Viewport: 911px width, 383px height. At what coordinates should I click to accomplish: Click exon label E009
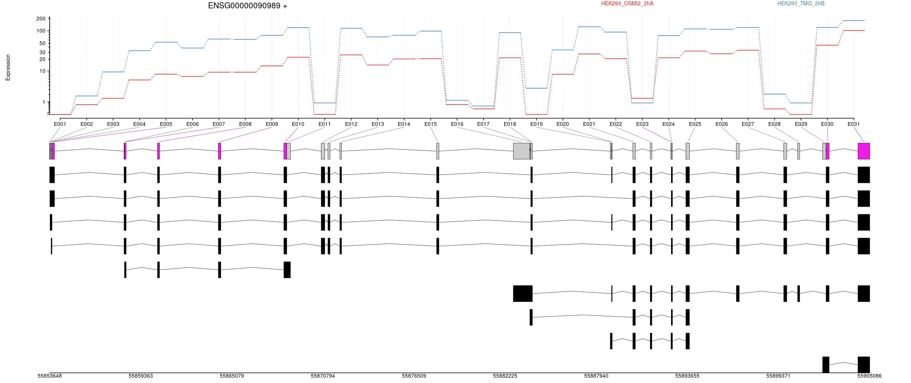[x=272, y=124]
